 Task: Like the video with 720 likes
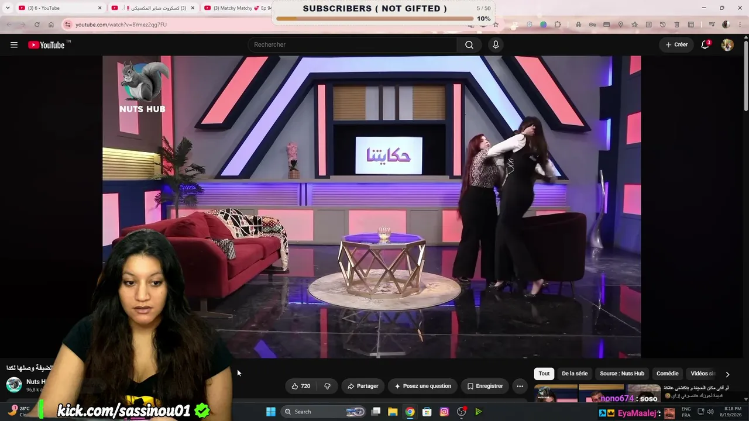301,386
